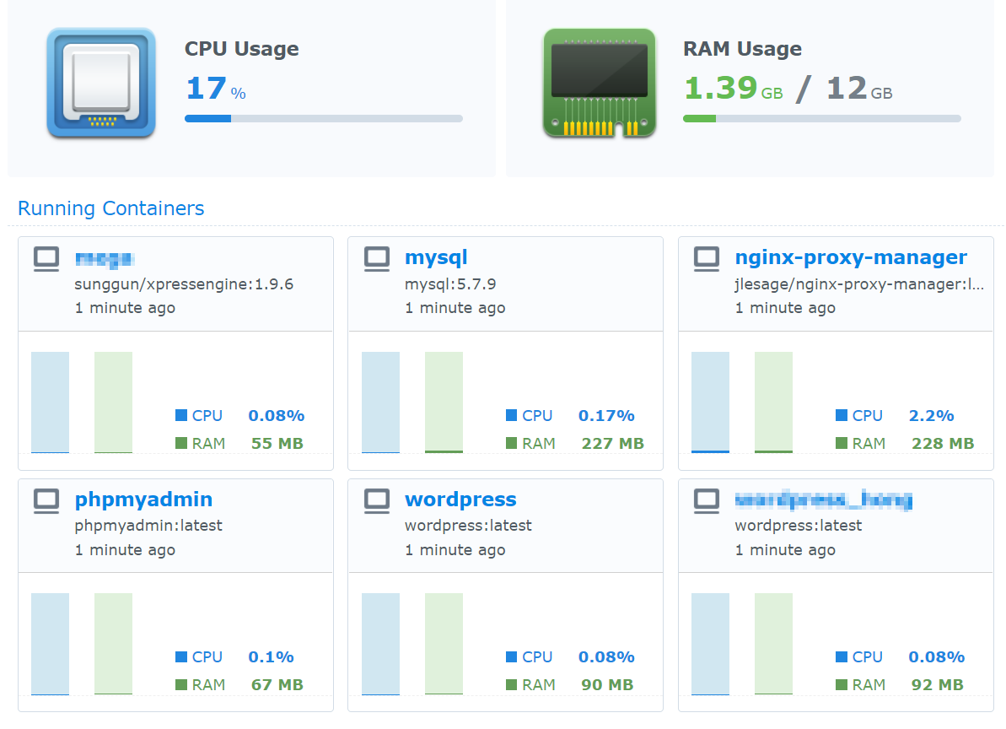Click the blue CPU legend square in nginx-proxy-manager card
1006x729 pixels.
click(841, 415)
